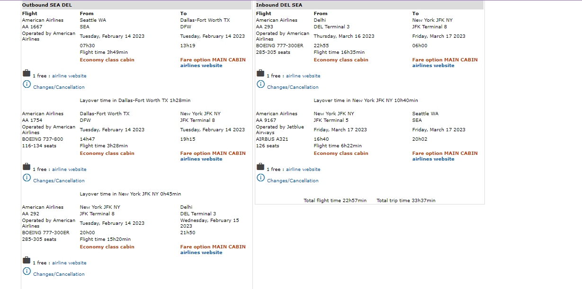Click the info circle icon under flight AA 292
The height and width of the screenshot is (289, 582).
click(x=27, y=271)
